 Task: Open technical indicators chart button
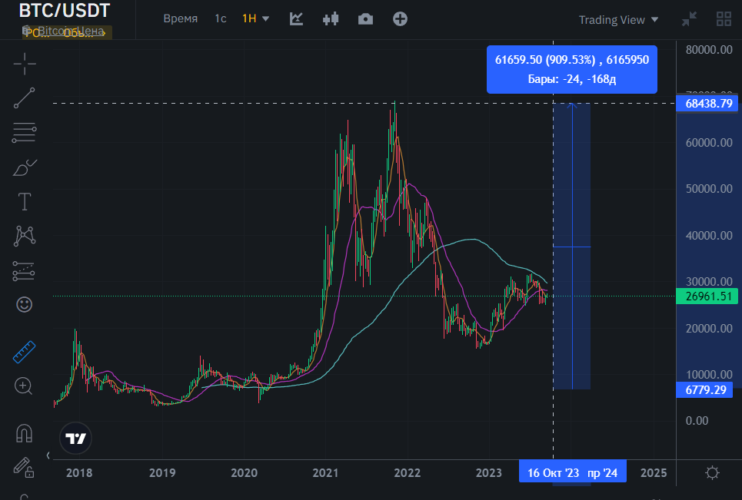[296, 19]
